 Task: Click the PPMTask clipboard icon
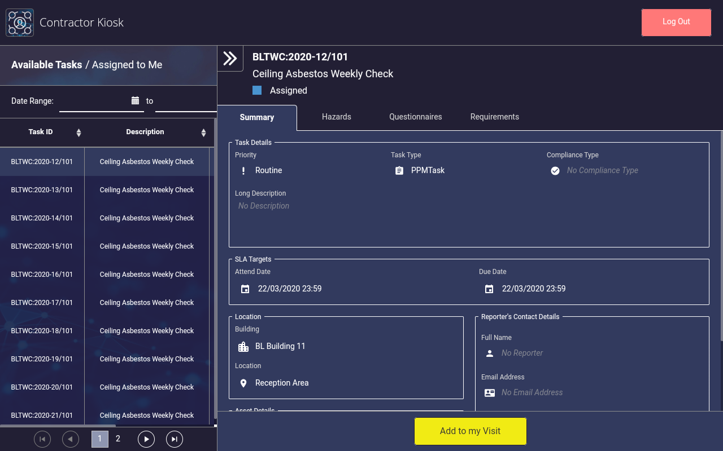[399, 171]
